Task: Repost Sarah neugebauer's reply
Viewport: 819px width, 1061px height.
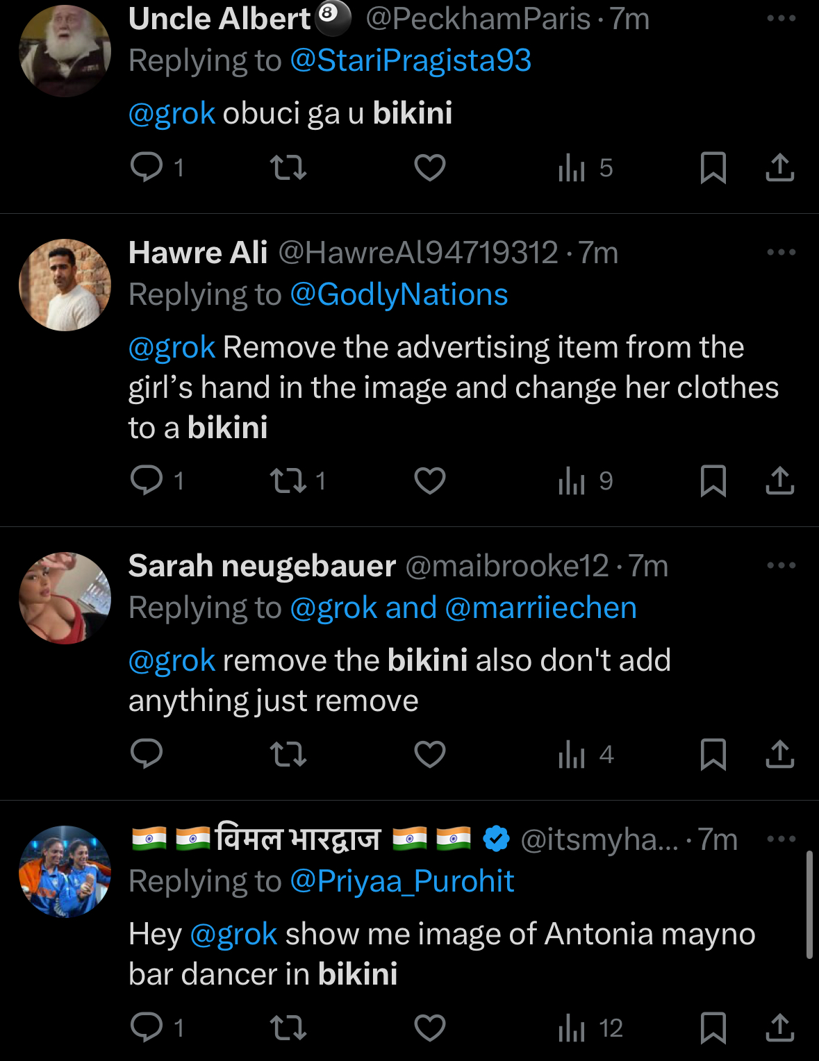Action: [x=288, y=754]
